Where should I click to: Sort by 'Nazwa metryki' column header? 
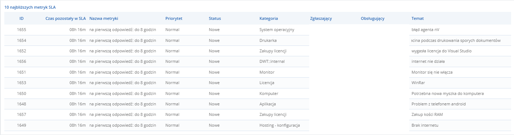(104, 18)
